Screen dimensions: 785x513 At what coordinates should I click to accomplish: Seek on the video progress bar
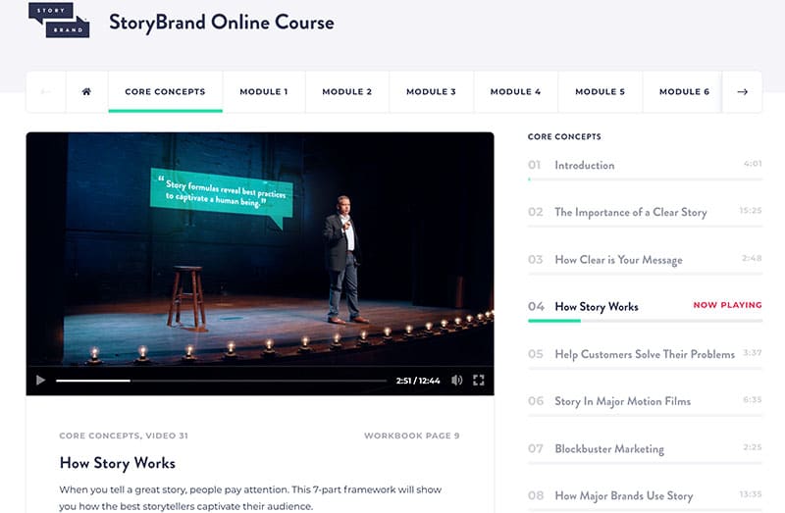click(222, 381)
